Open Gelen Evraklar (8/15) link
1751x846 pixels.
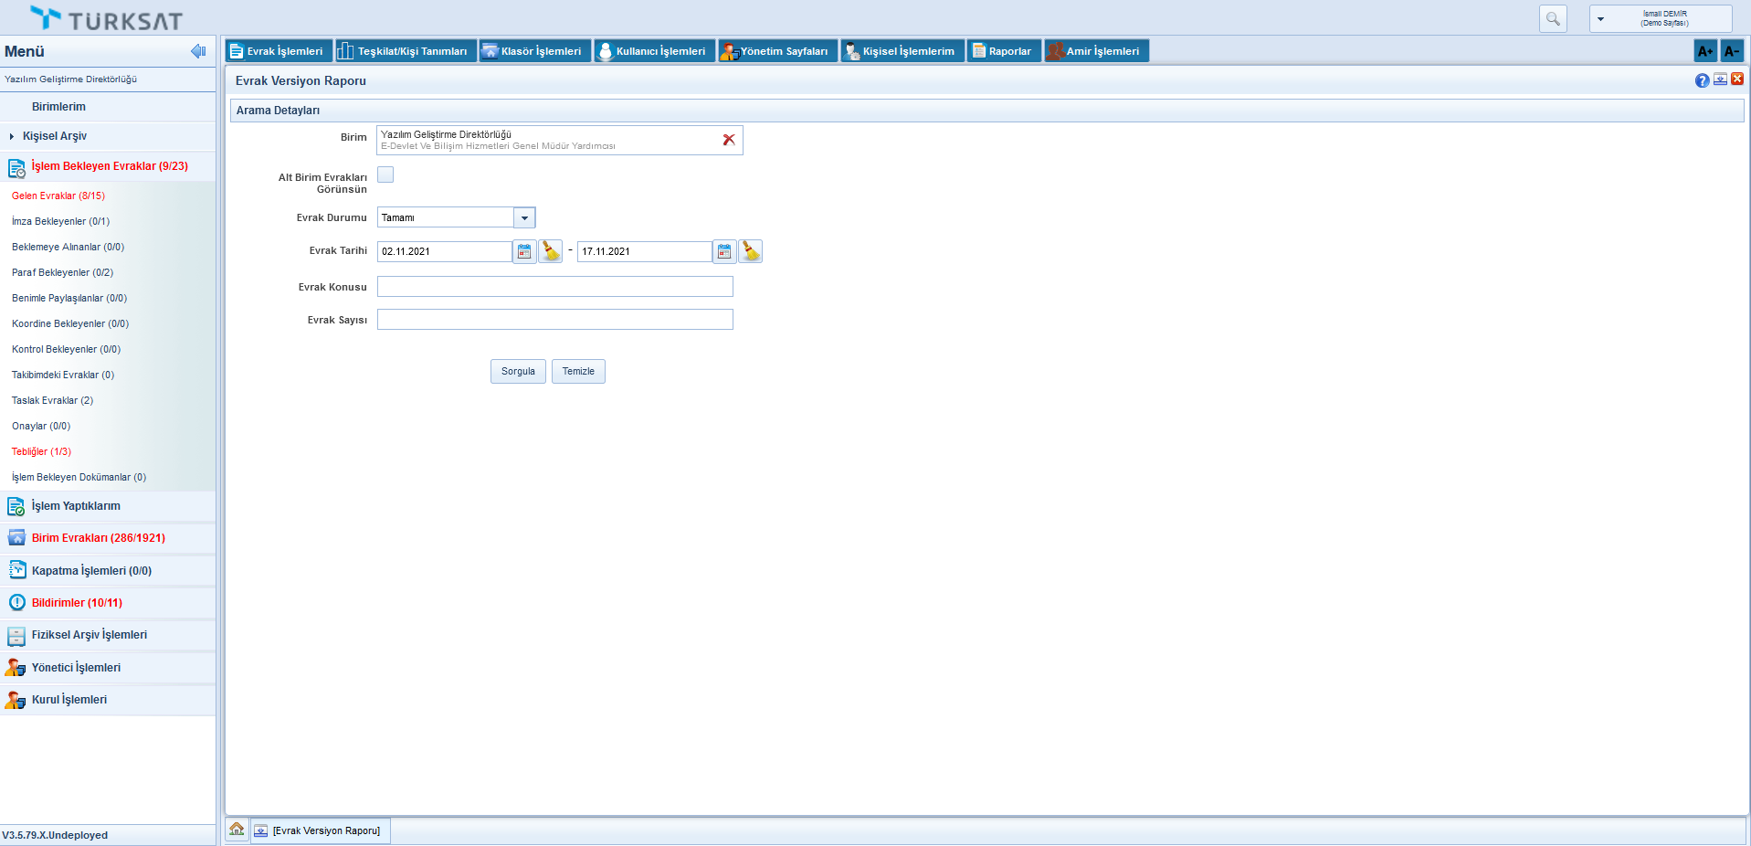tap(58, 196)
